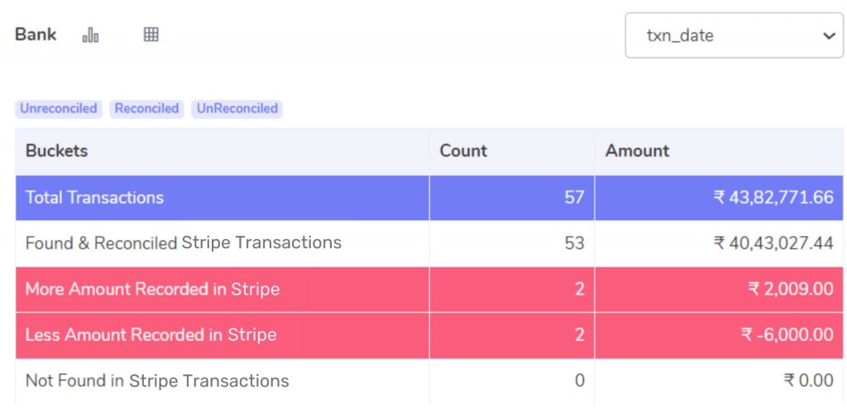
Task: Switch to table grid view icon
Action: coord(151,35)
